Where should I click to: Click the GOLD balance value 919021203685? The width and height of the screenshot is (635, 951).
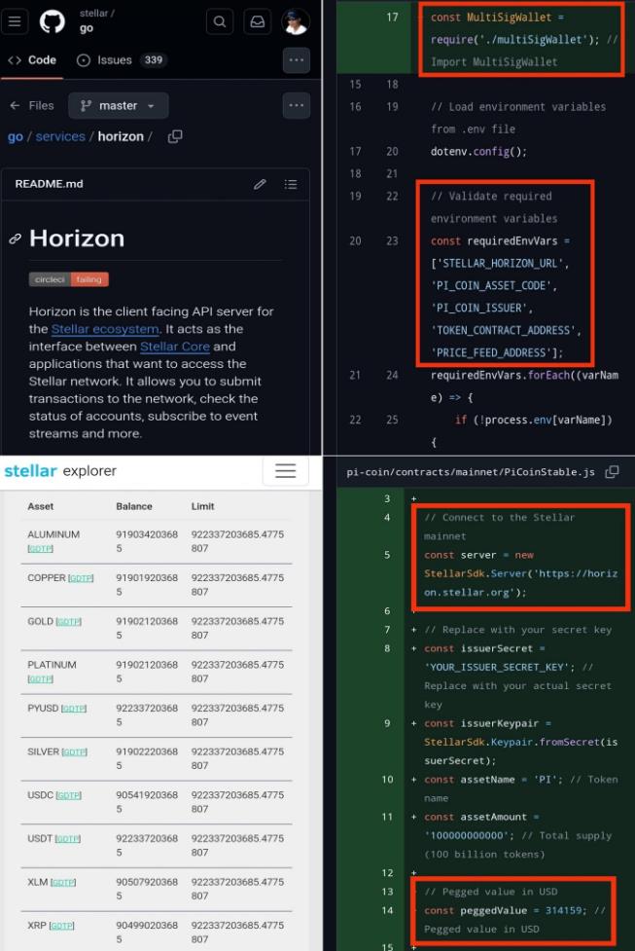(147, 629)
